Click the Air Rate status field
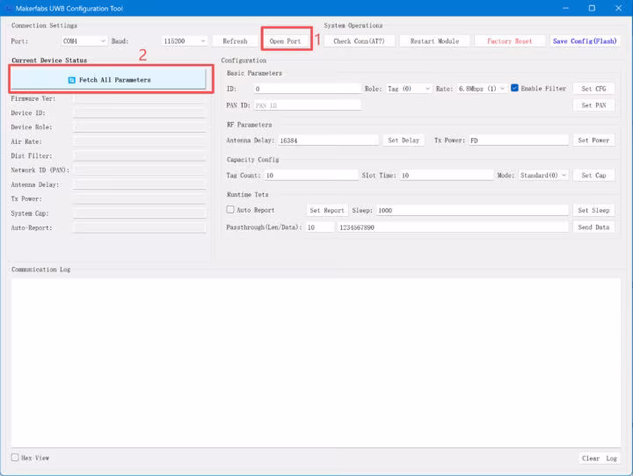The height and width of the screenshot is (476, 633). click(139, 141)
